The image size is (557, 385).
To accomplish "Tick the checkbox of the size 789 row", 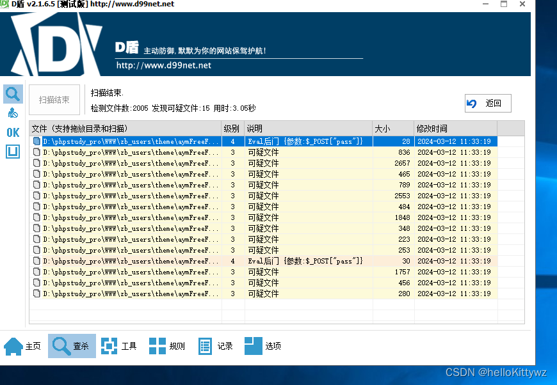I will 36,185.
